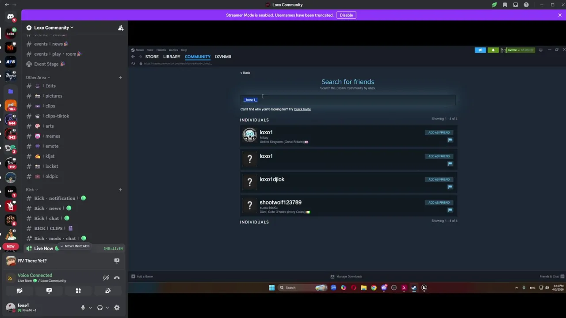Open the View menu in Steam

pyautogui.click(x=150, y=50)
